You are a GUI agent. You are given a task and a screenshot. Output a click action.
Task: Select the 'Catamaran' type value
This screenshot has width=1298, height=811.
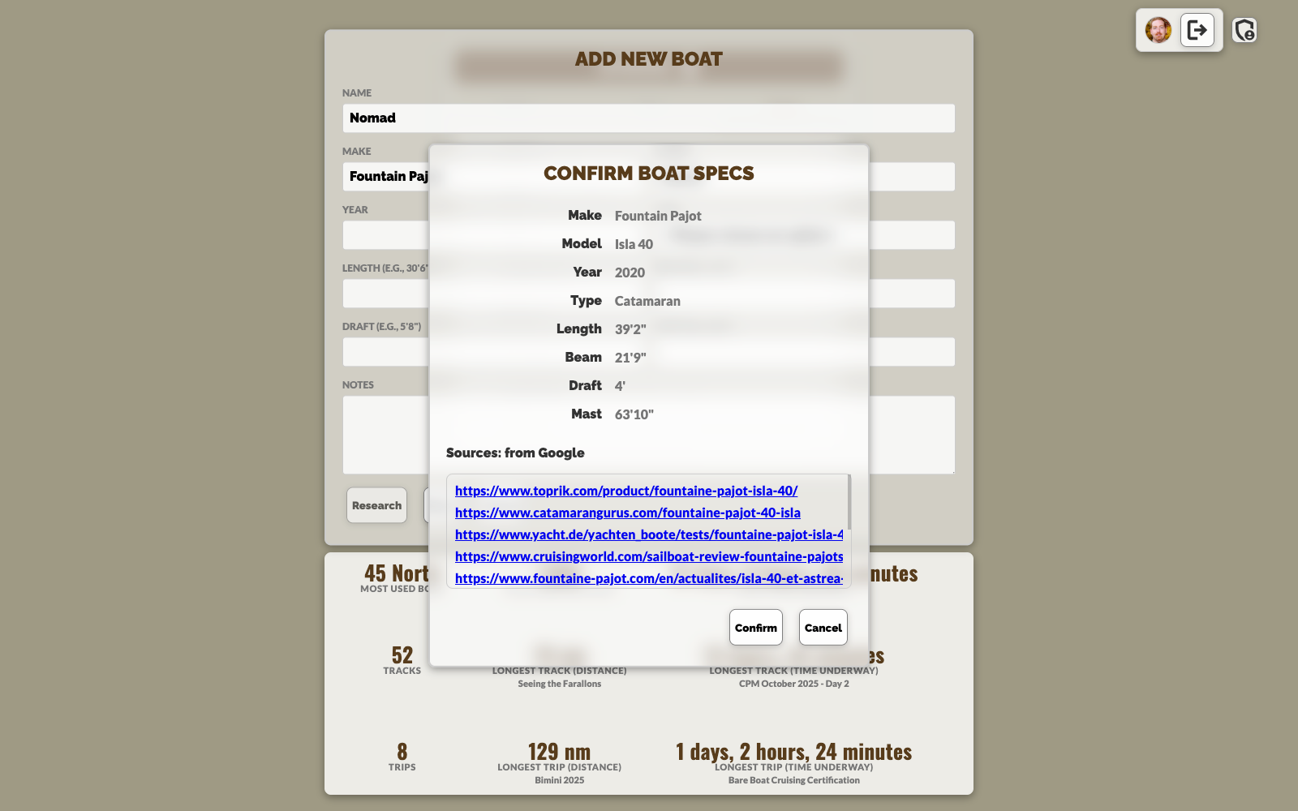coord(647,301)
